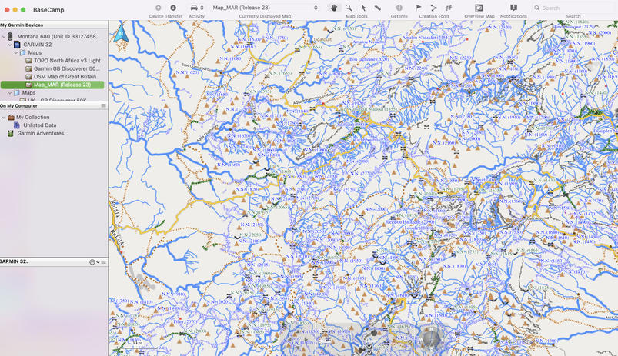The width and height of the screenshot is (618, 356).
Task: Click the Get Info icon
Action: (x=399, y=8)
